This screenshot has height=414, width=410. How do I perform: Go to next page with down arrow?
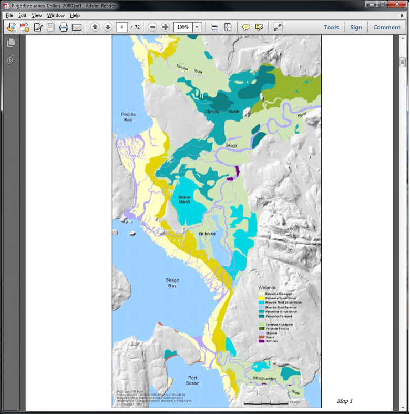click(x=108, y=27)
